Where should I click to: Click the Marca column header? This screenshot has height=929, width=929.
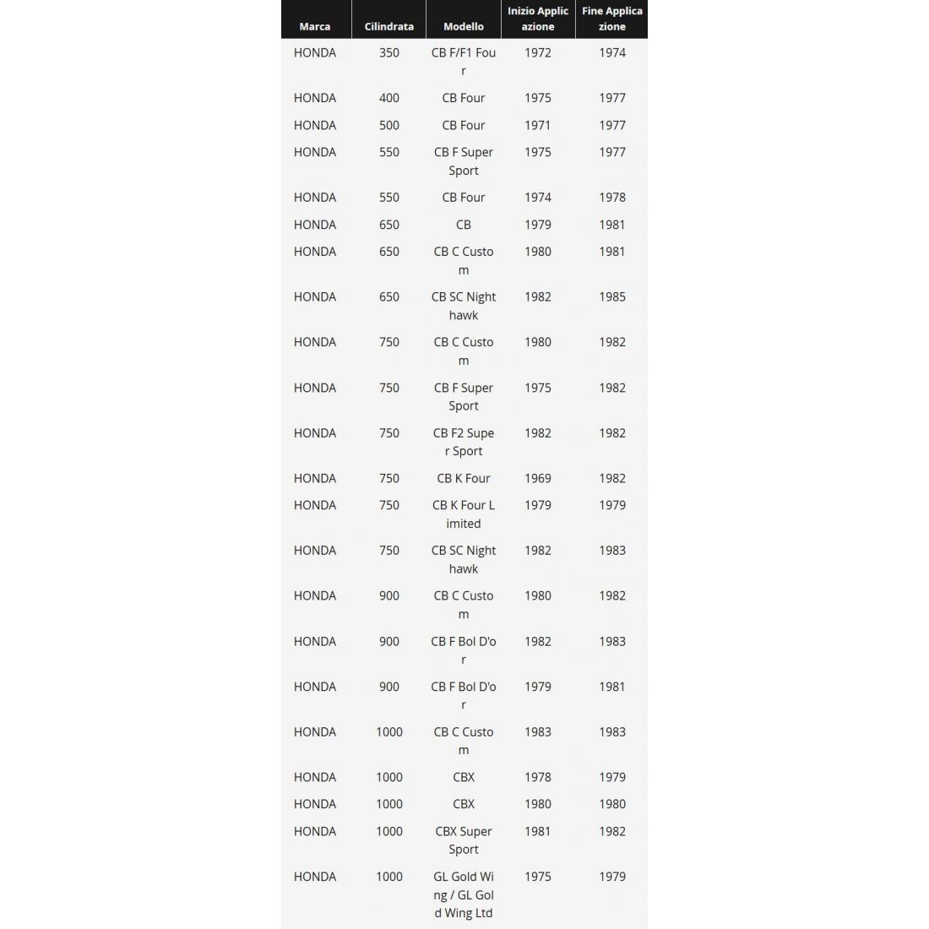point(314,26)
